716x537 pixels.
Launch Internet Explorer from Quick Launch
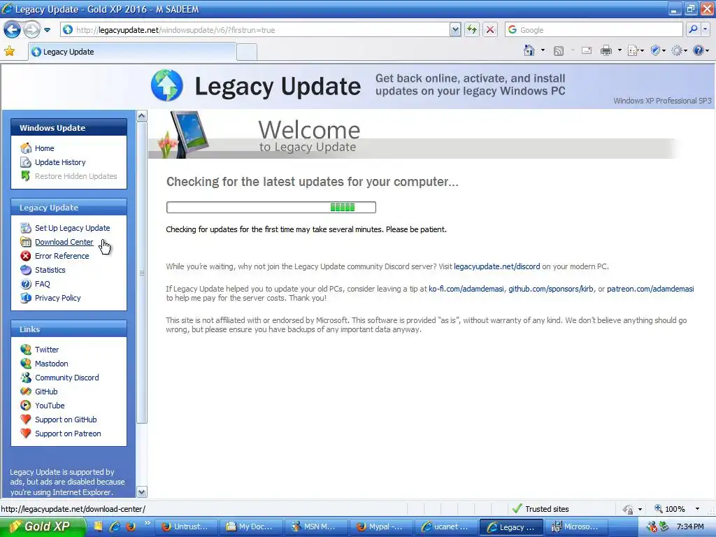click(x=115, y=527)
